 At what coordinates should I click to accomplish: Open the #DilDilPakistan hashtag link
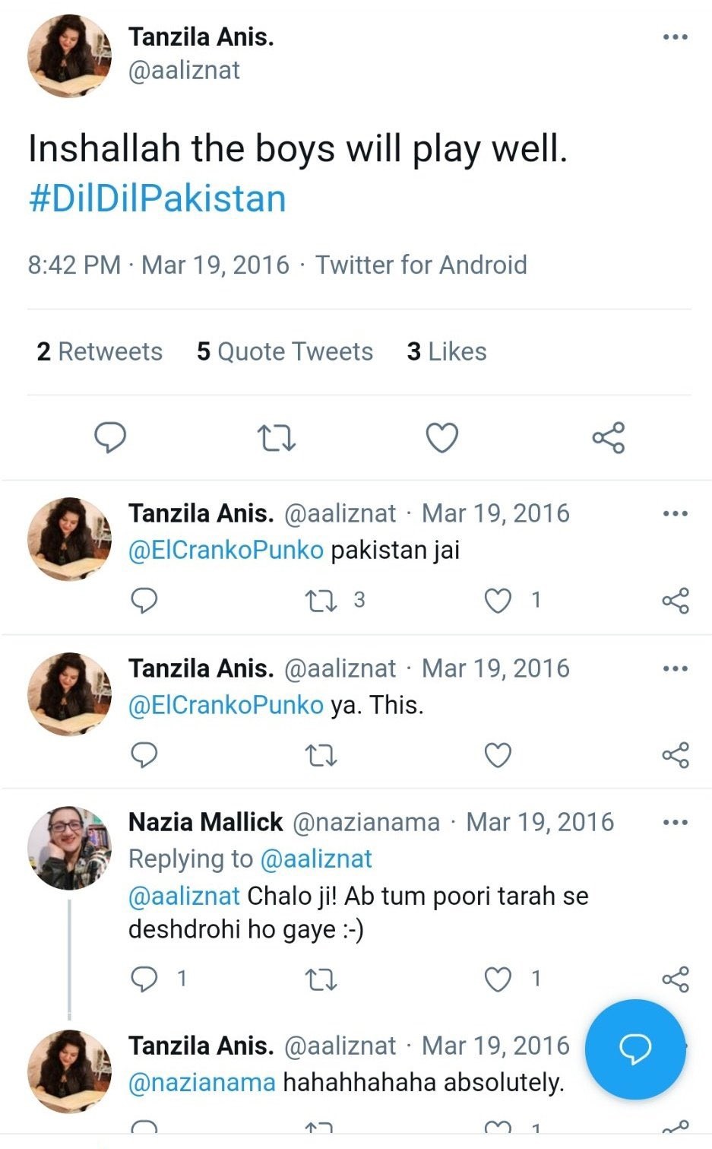[157, 198]
